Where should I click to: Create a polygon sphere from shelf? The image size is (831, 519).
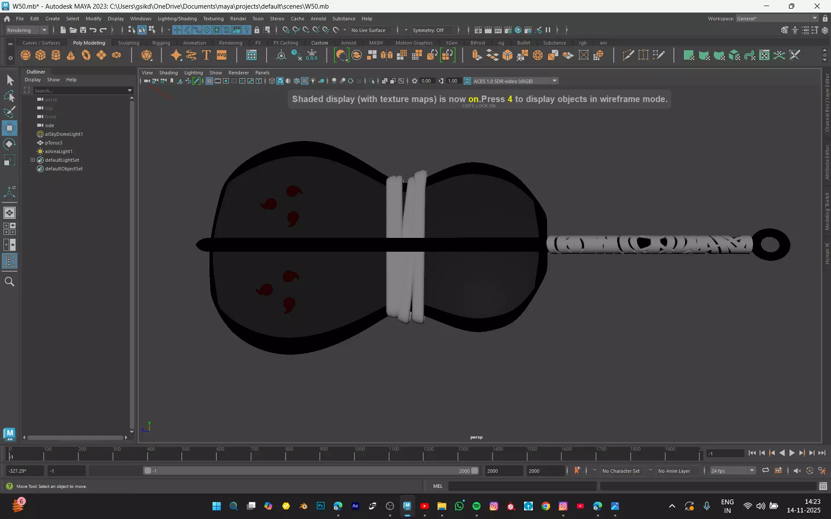(x=26, y=55)
